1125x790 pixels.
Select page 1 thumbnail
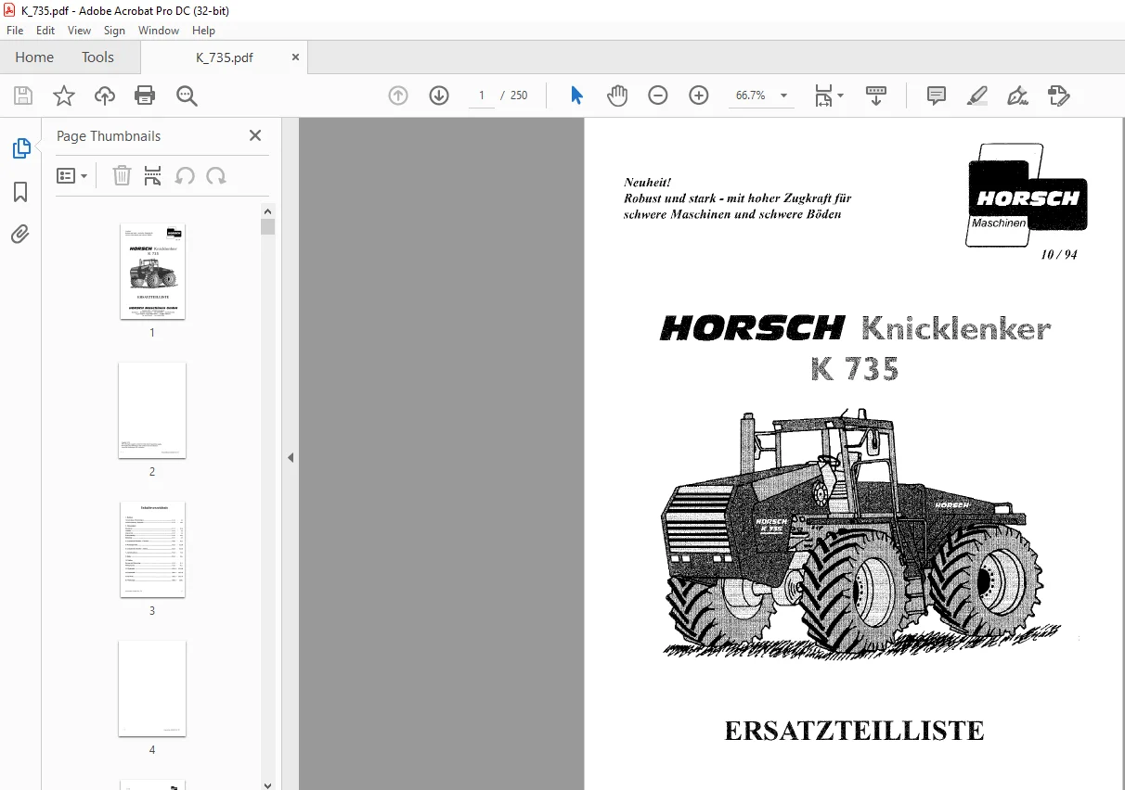pyautogui.click(x=152, y=271)
